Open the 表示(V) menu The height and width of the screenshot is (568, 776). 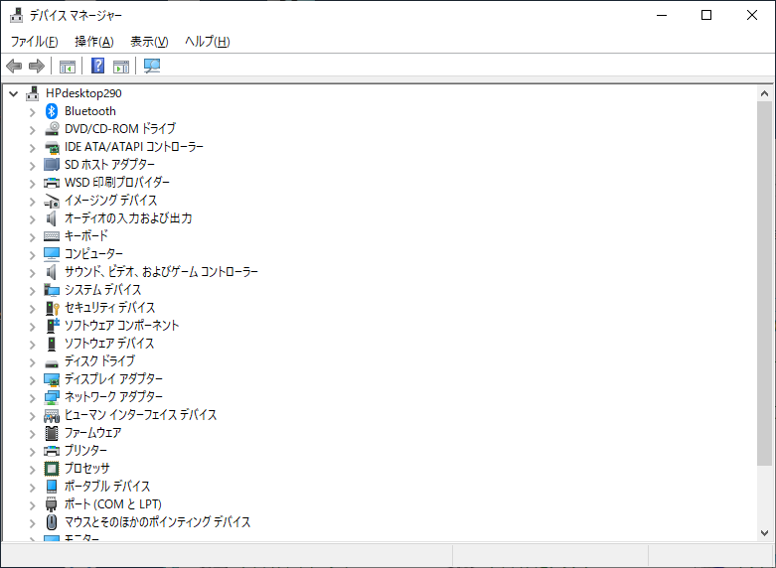(149, 42)
